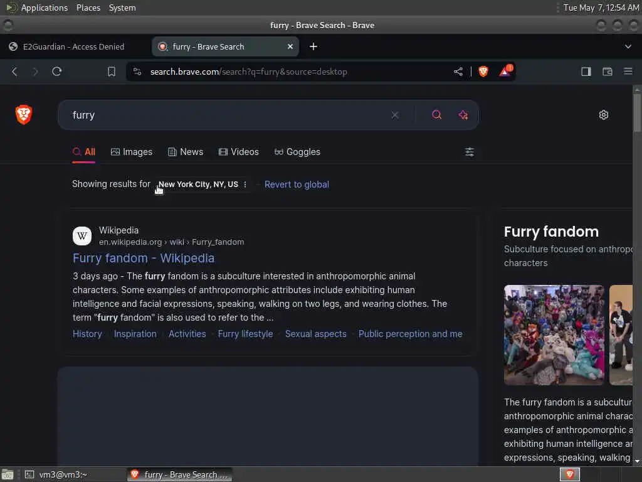Click the Brave lion logo on search page
The image size is (642, 482).
[24, 115]
